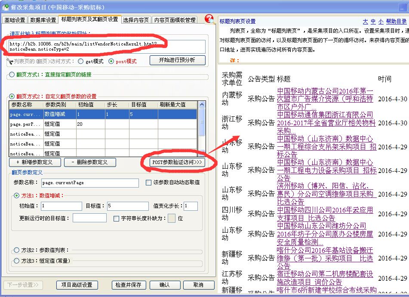Open the 帮助目录 link
The width and height of the screenshot is (409, 297).
(397, 21)
